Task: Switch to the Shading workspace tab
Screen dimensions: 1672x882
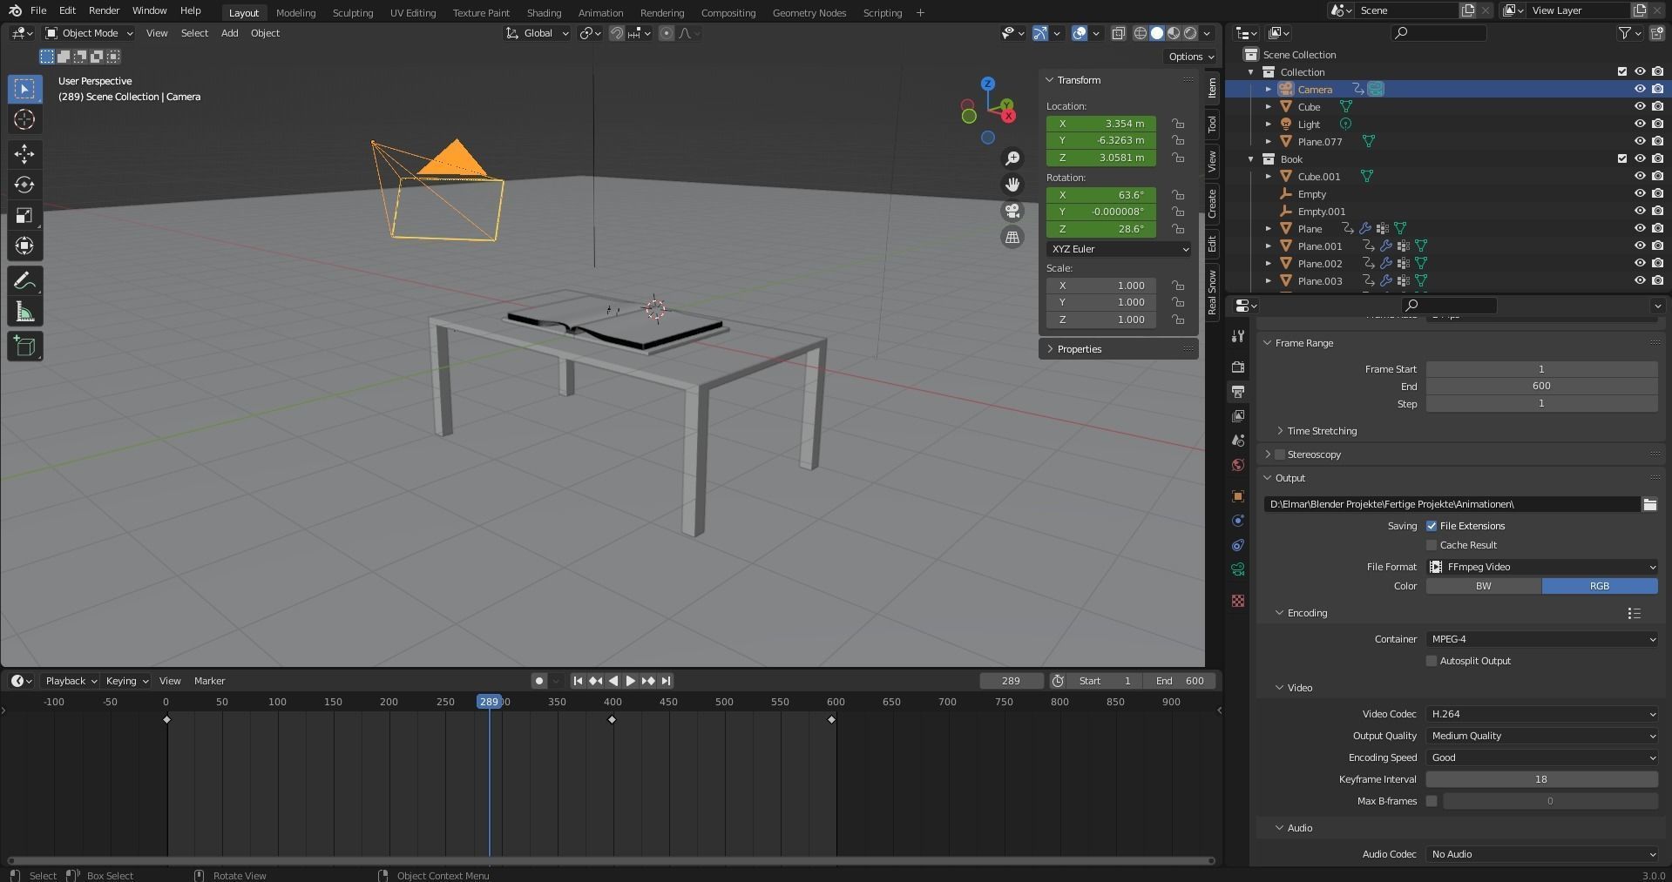Action: click(x=544, y=13)
